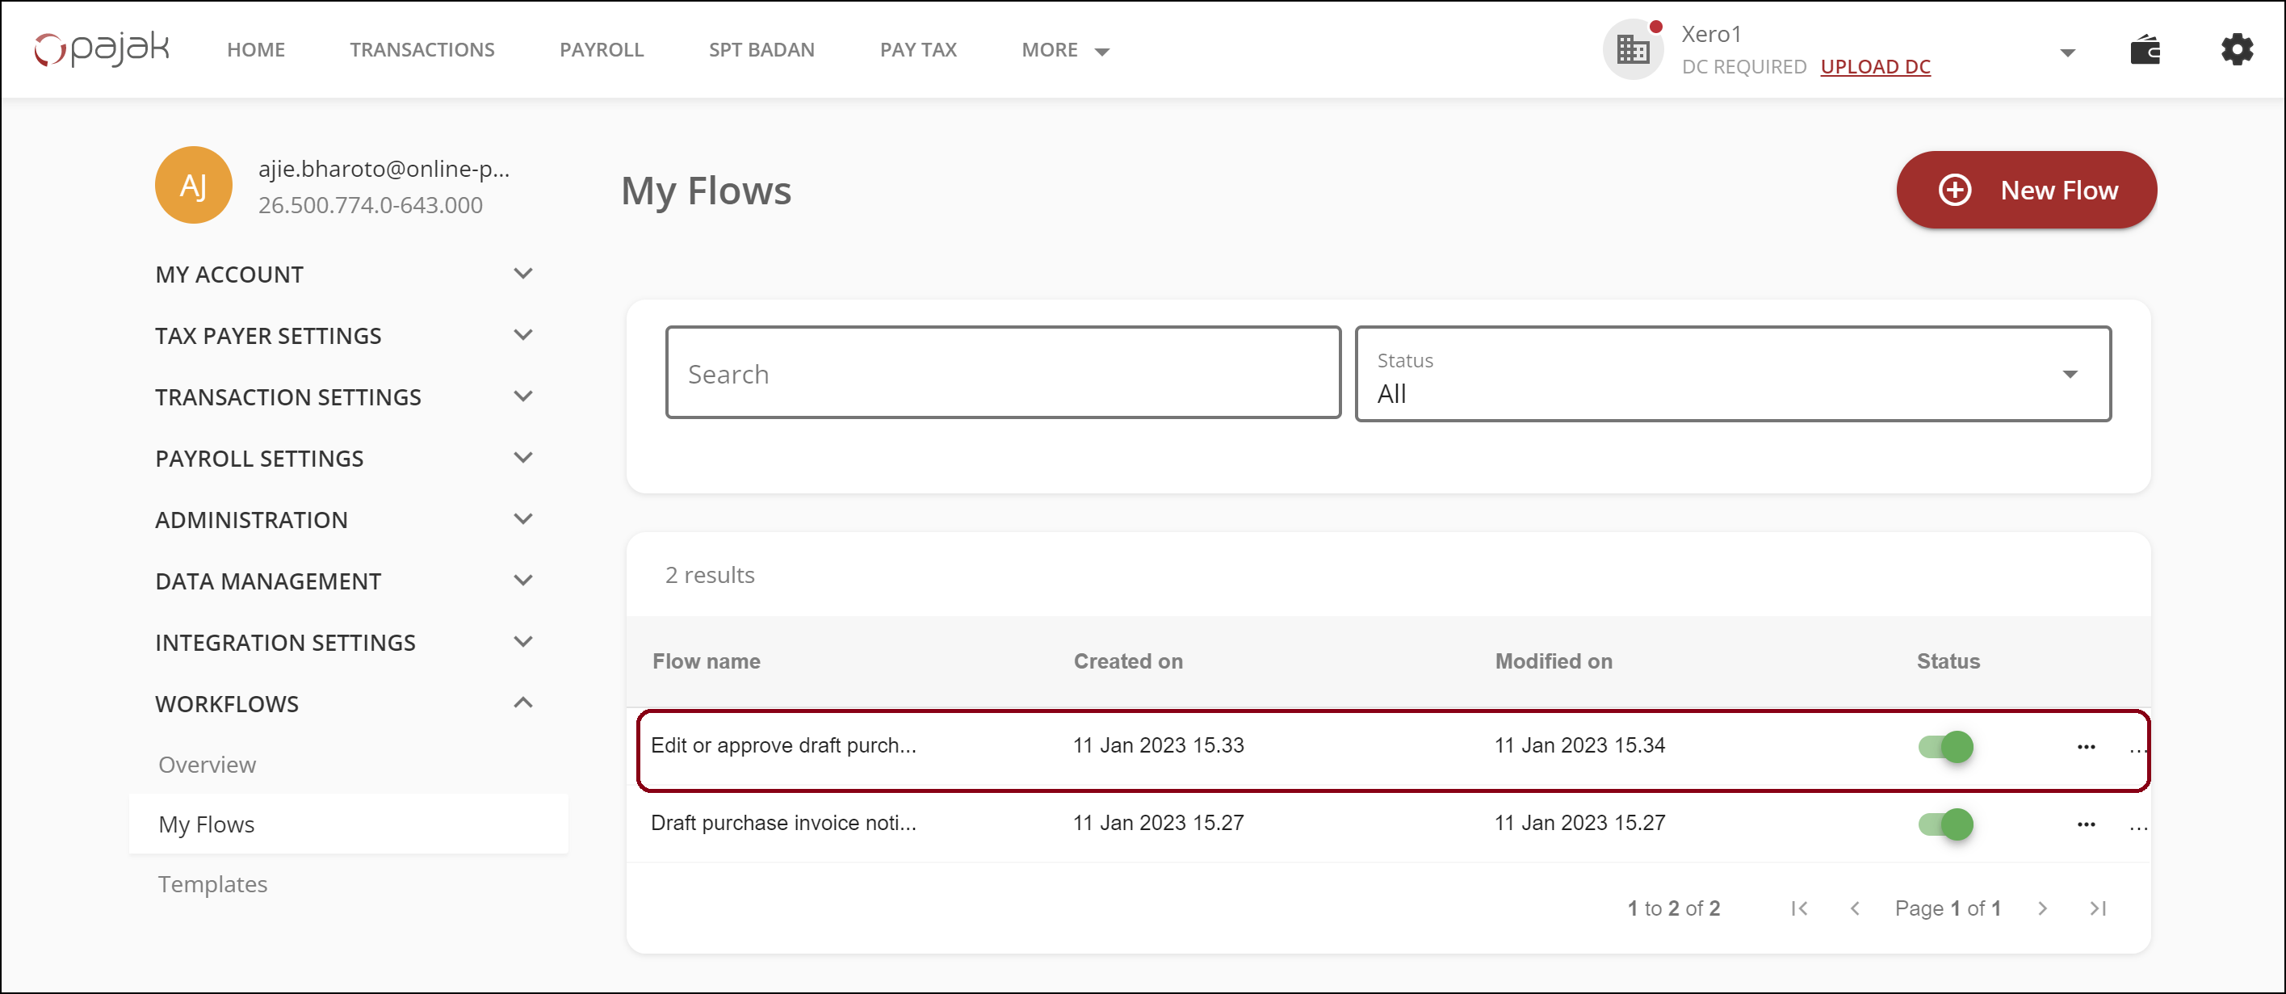The image size is (2286, 994).
Task: Click the UPLOAD DC link
Action: coord(1875,66)
